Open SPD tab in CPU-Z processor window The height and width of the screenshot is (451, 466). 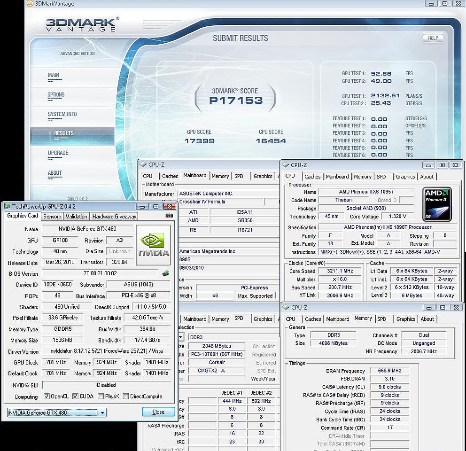(x=381, y=177)
